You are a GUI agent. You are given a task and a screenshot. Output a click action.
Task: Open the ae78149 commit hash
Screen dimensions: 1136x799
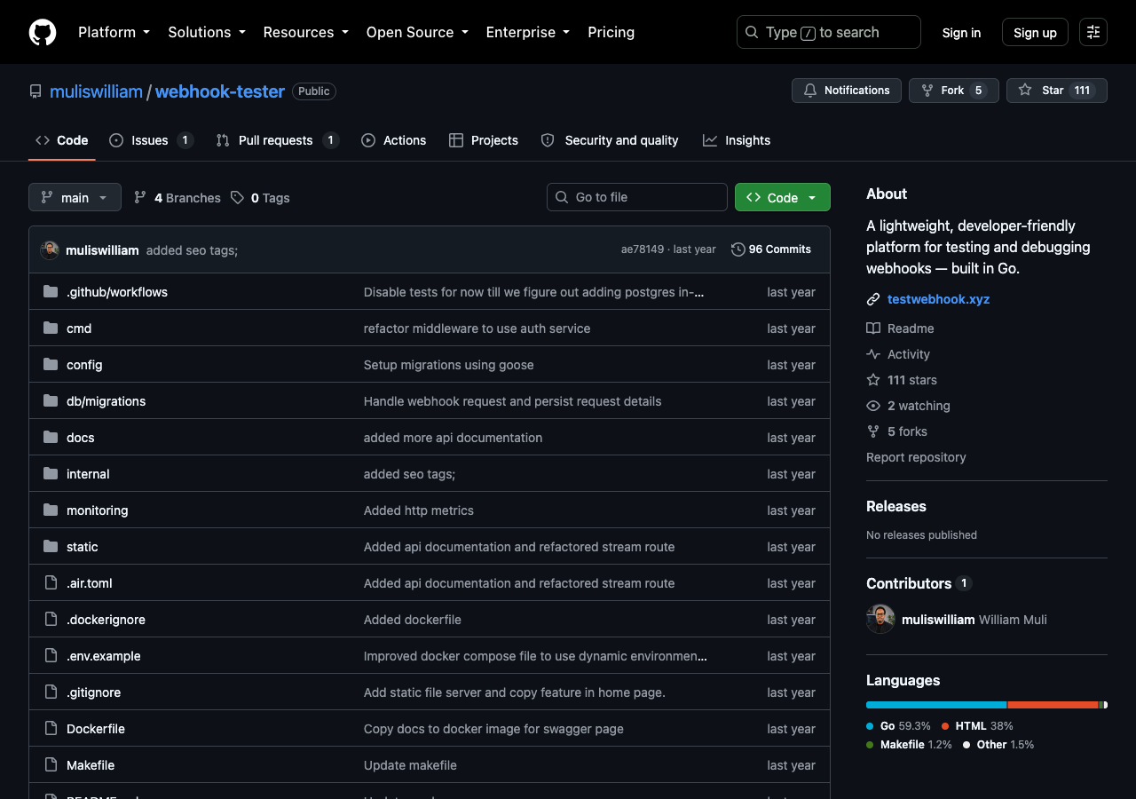(x=643, y=249)
